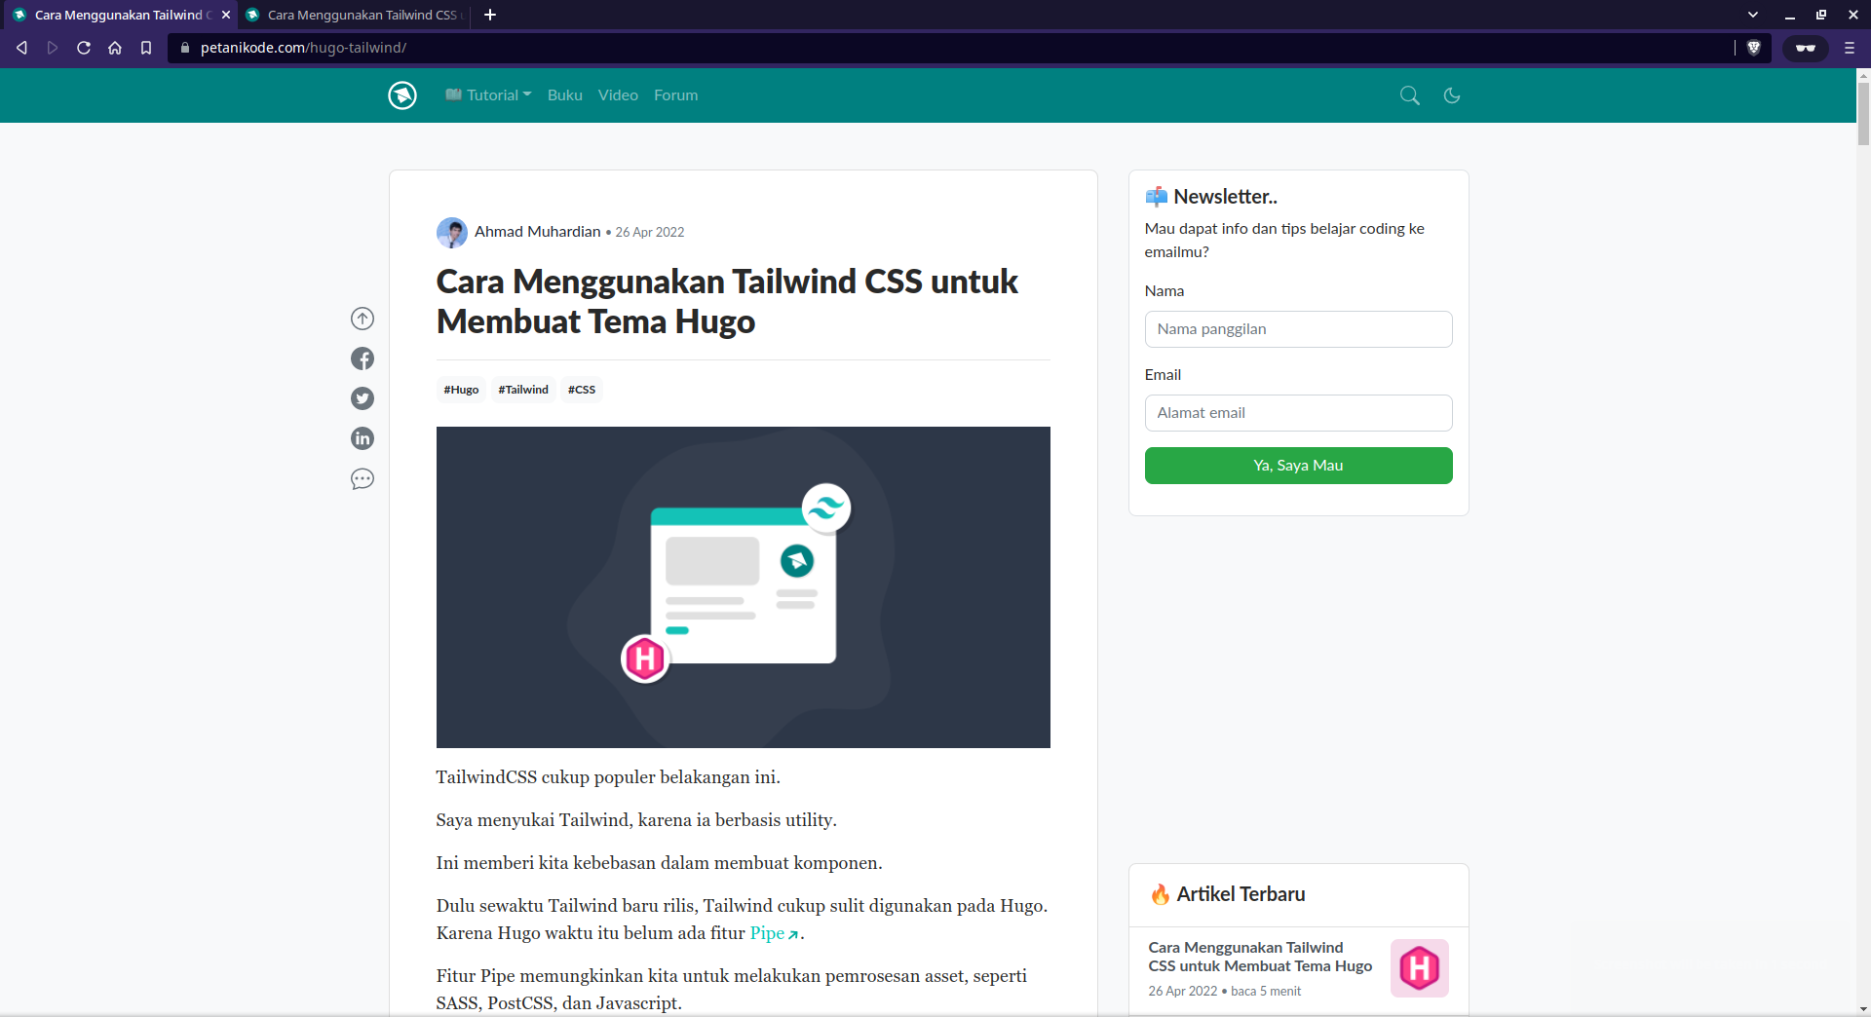The height and width of the screenshot is (1017, 1871).
Task: Focus the Nama panggilan input field
Action: click(1298, 329)
